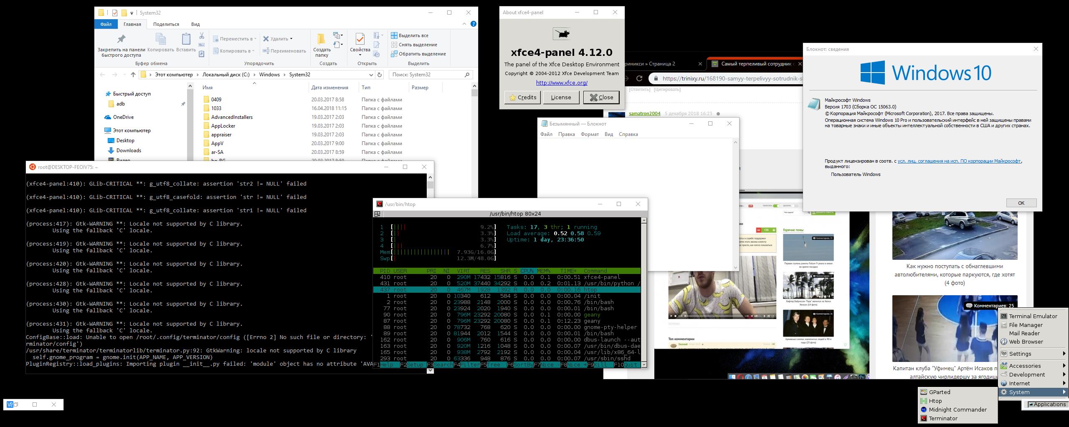Open Explorer help question mark icon
The width and height of the screenshot is (1069, 427).
point(473,24)
